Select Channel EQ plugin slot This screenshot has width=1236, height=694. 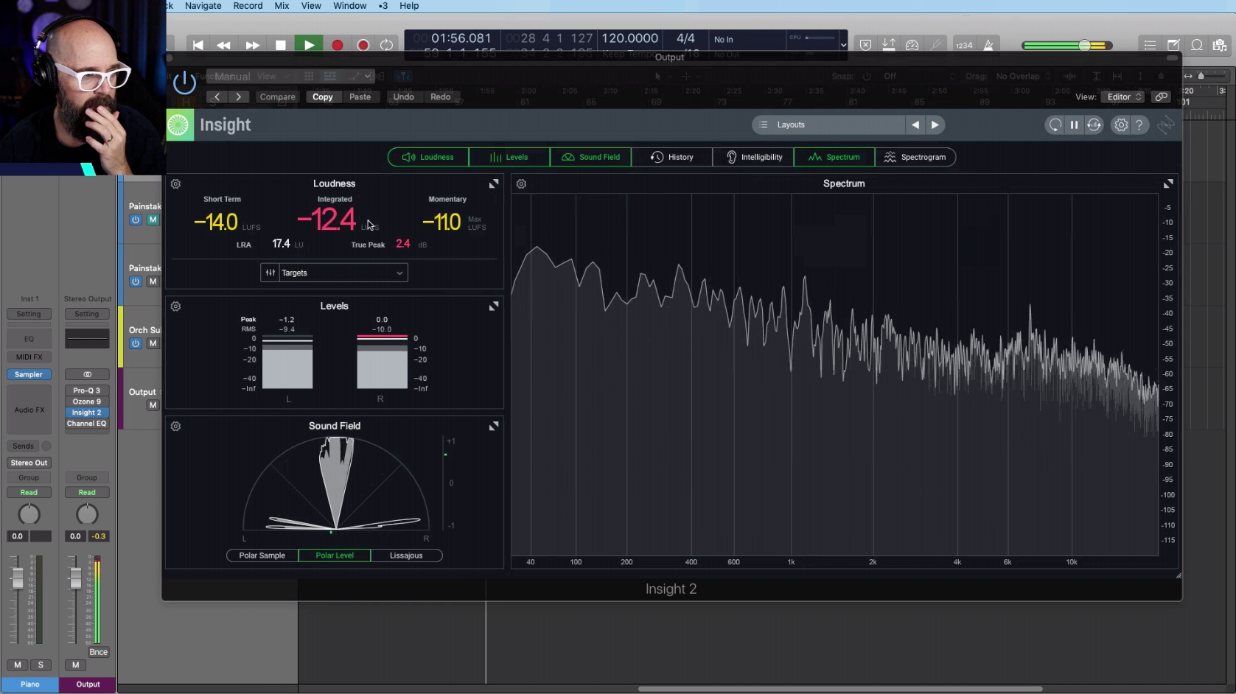(87, 424)
